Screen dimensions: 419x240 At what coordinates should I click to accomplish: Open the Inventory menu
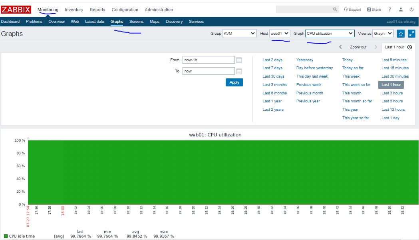point(74,10)
